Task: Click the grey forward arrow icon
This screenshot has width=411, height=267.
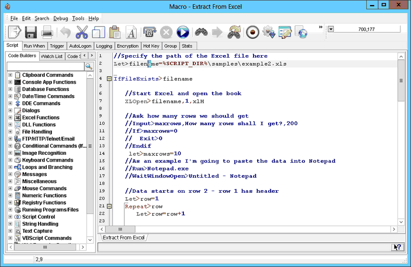Action: click(217, 33)
